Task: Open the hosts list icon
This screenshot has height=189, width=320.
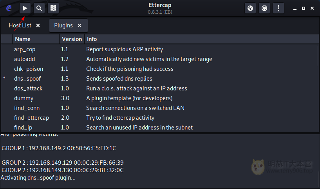Action: [x=53, y=8]
